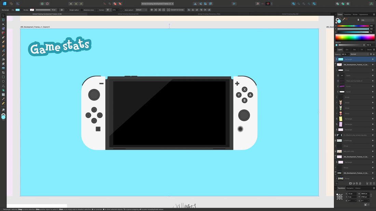The image size is (376, 211).
Task: Click the Flip Horizontal toolbar icon
Action: 195,4
